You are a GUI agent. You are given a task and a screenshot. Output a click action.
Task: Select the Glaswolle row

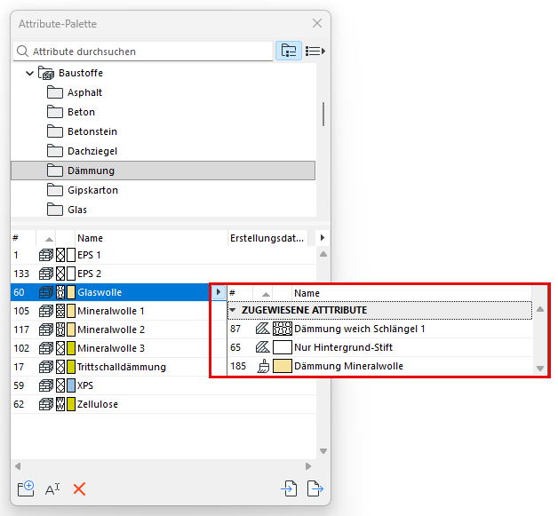[x=110, y=292]
